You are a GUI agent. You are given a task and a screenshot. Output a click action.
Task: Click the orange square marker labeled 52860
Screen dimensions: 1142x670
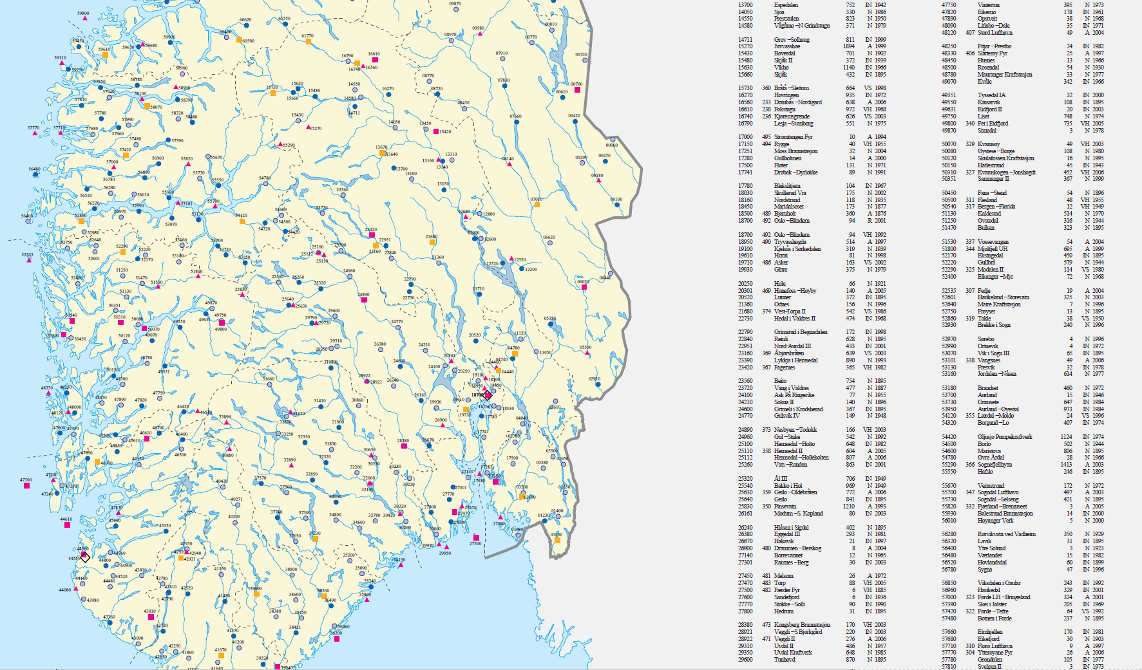pos(81,221)
